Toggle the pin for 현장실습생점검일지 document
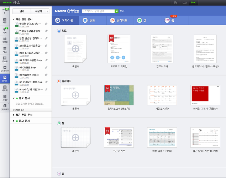226x178 pixels. coord(46,31)
